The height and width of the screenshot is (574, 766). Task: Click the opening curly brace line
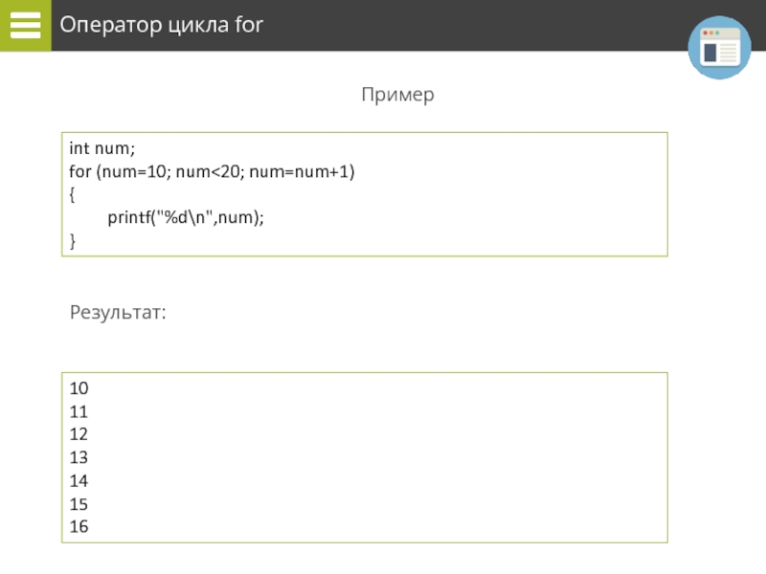click(73, 194)
